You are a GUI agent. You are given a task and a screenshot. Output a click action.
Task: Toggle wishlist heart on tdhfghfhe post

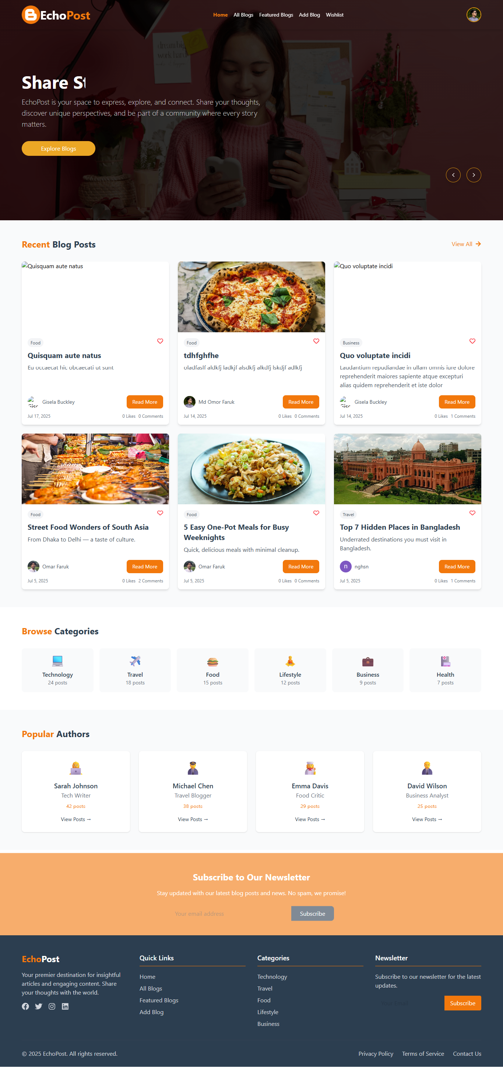click(316, 341)
